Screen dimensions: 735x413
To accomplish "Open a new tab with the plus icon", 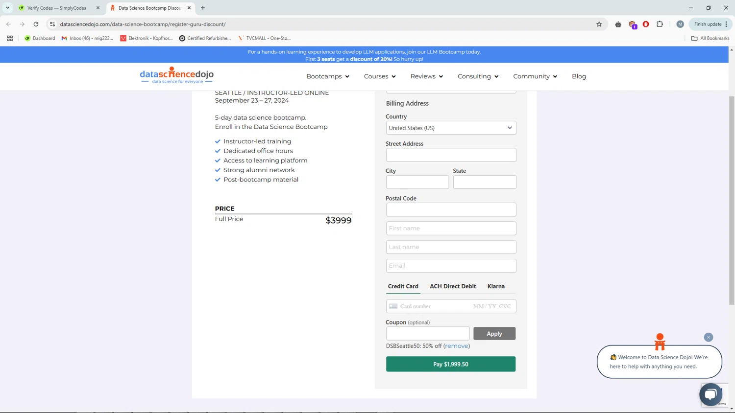I will tap(203, 8).
